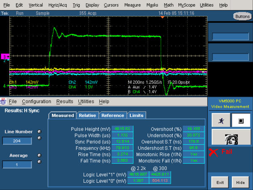Open the Results menu
Image resolution: width=253 pixels, height=190 pixels.
[65, 101]
